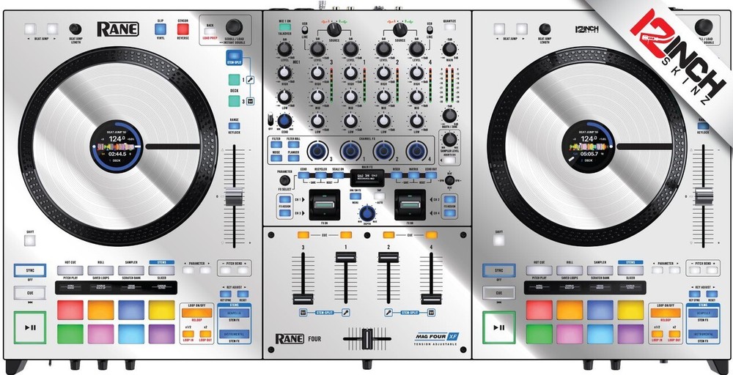Toggle Slip/Vinyl button on left deck

[x=161, y=29]
